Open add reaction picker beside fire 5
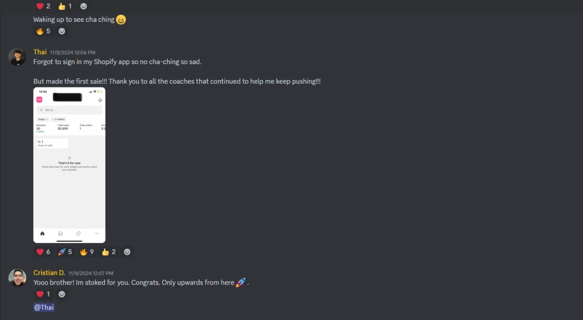Viewport: 583px width, 320px height. point(62,31)
